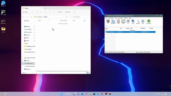The height and width of the screenshot is (96, 171).
Task: Click Extract To in WinRAR toolbar
Action: click(x=113, y=22)
